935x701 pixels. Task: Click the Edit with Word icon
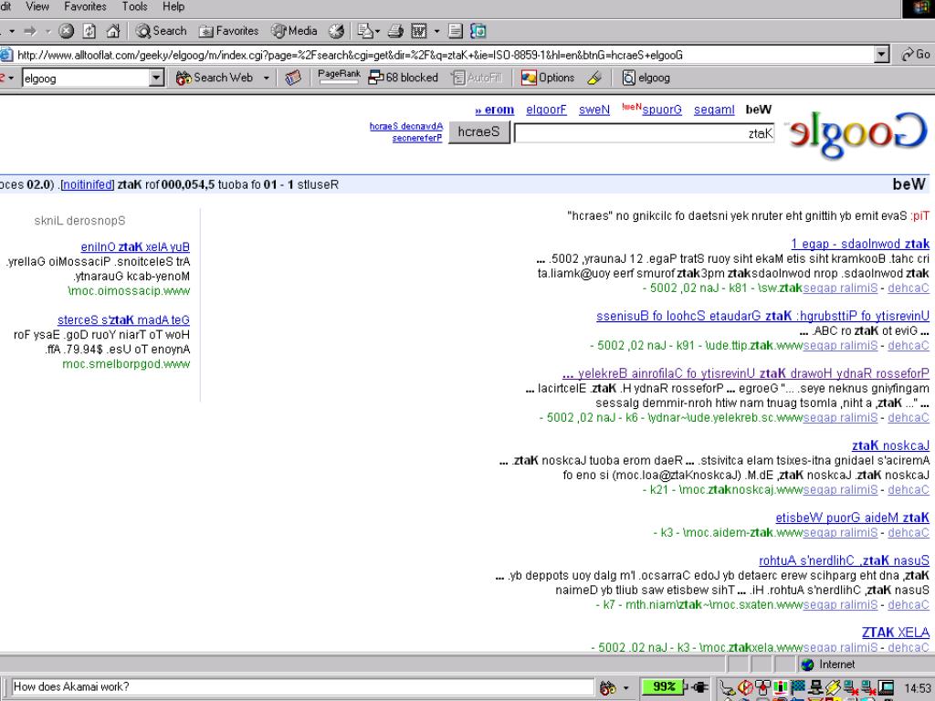pyautogui.click(x=419, y=31)
